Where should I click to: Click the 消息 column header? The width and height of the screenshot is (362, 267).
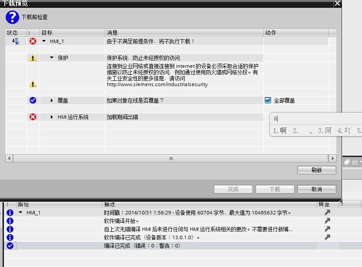(x=184, y=33)
